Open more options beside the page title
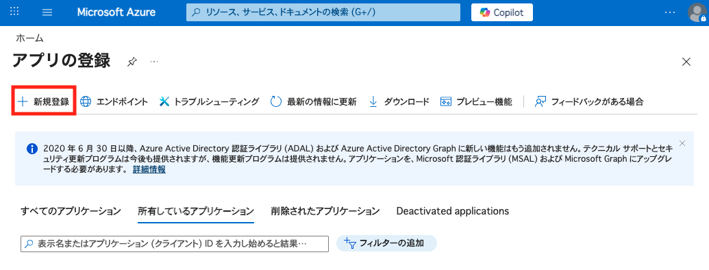This screenshot has width=709, height=270. coord(154,61)
